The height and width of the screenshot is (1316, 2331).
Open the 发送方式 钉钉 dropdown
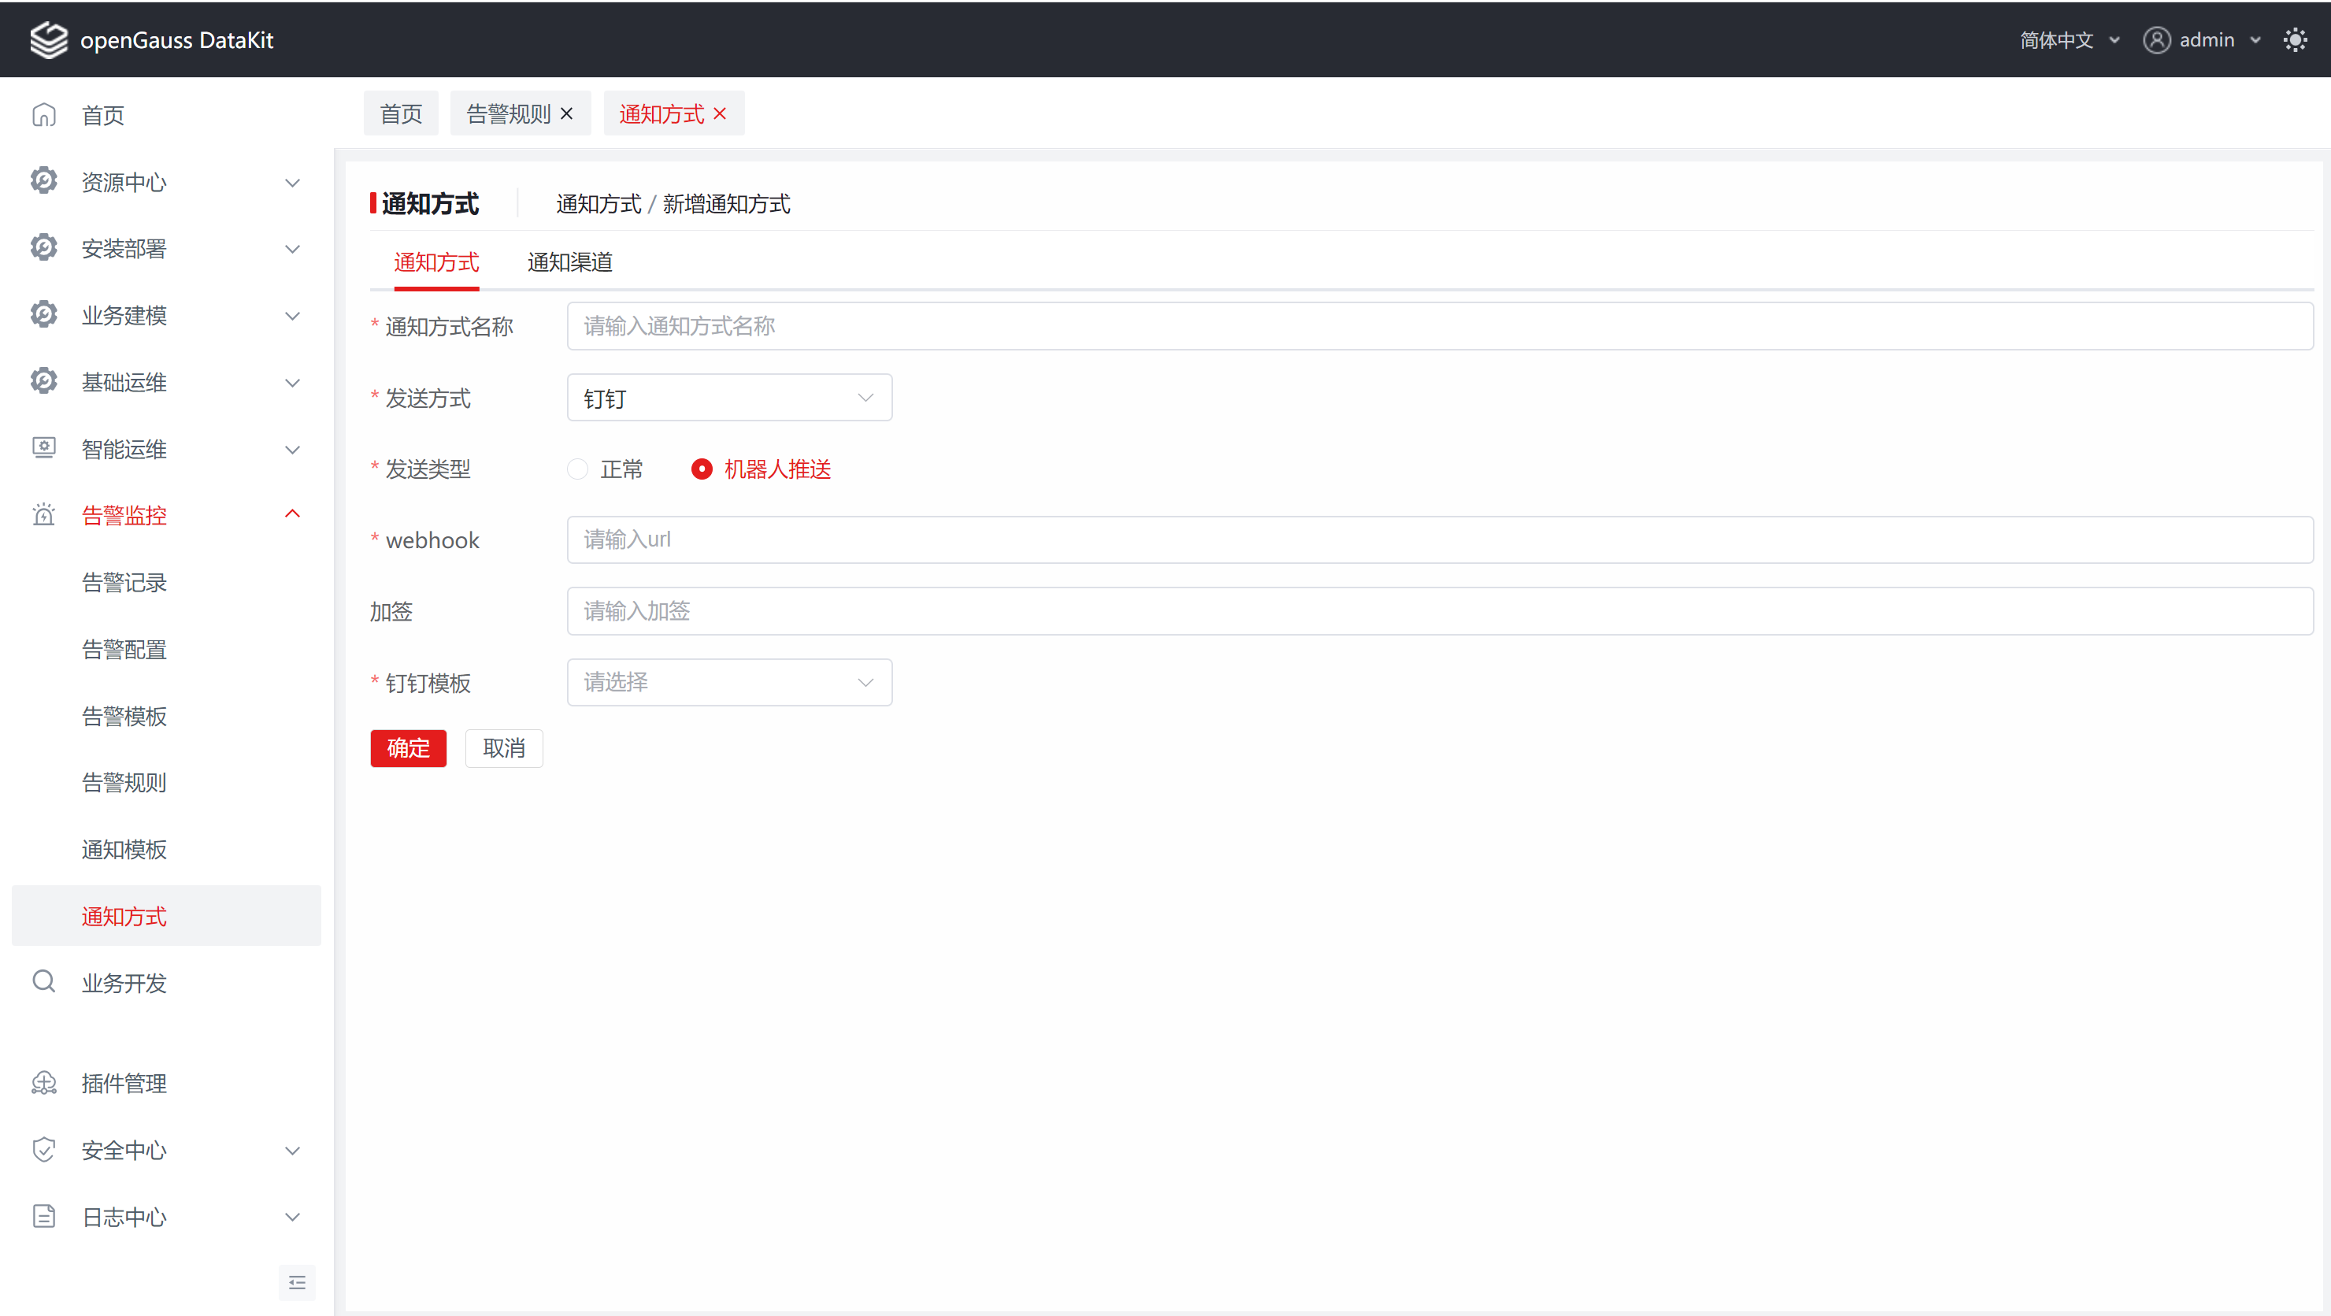point(728,399)
